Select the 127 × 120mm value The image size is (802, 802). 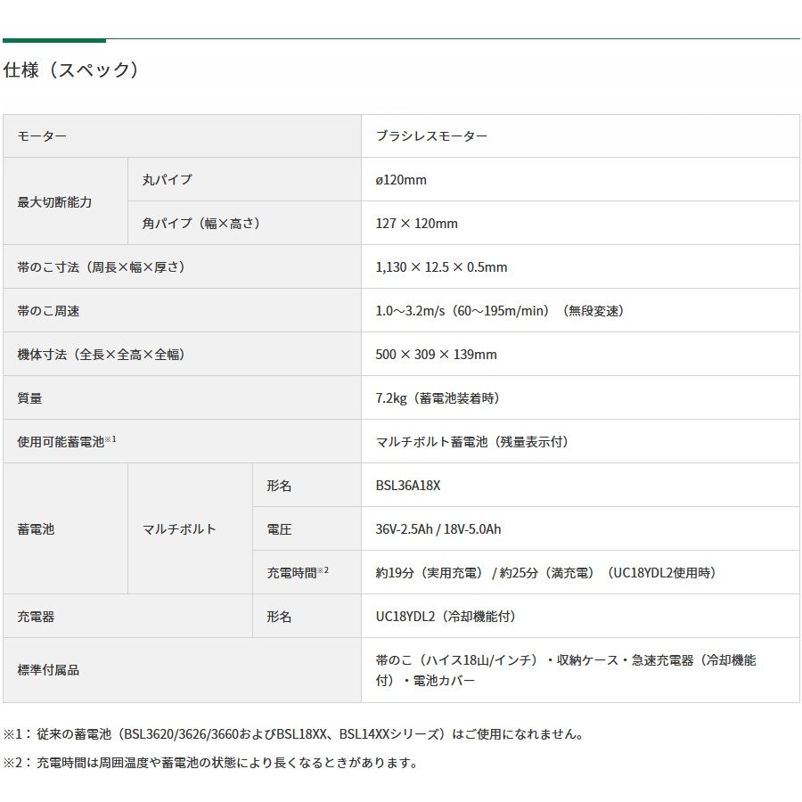416,224
